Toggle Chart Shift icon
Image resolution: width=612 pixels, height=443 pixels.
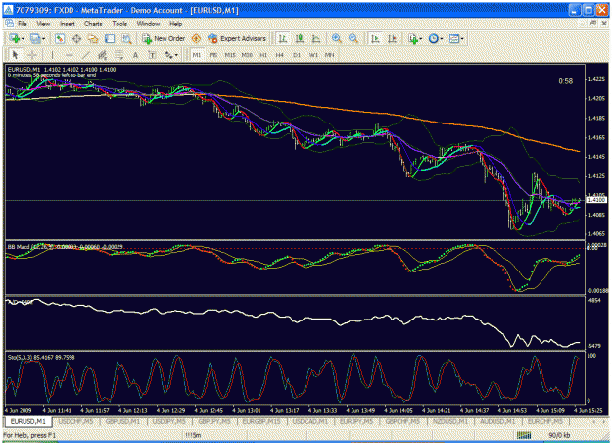point(392,38)
